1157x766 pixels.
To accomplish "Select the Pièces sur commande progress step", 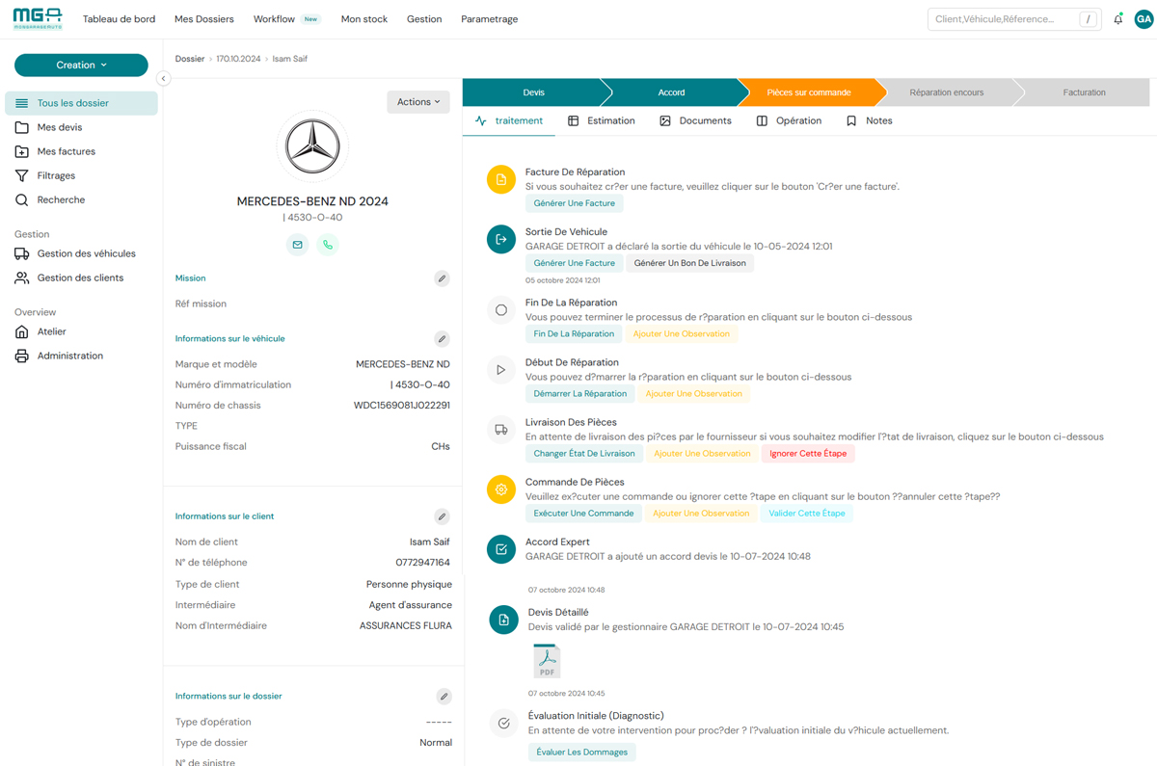I will [x=808, y=92].
